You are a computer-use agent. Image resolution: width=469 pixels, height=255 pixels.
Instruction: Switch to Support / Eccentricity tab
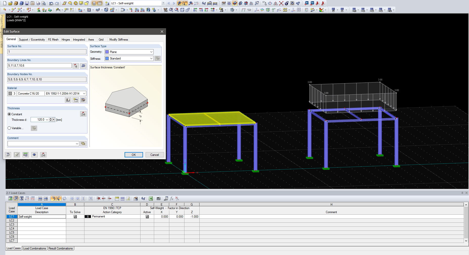pyautogui.click(x=32, y=40)
